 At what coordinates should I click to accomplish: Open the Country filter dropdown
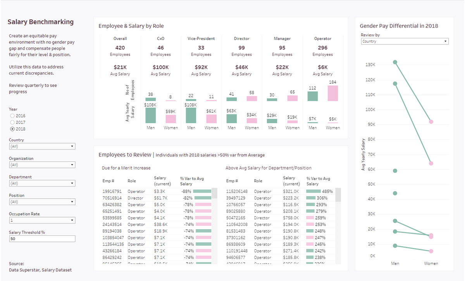(42, 146)
